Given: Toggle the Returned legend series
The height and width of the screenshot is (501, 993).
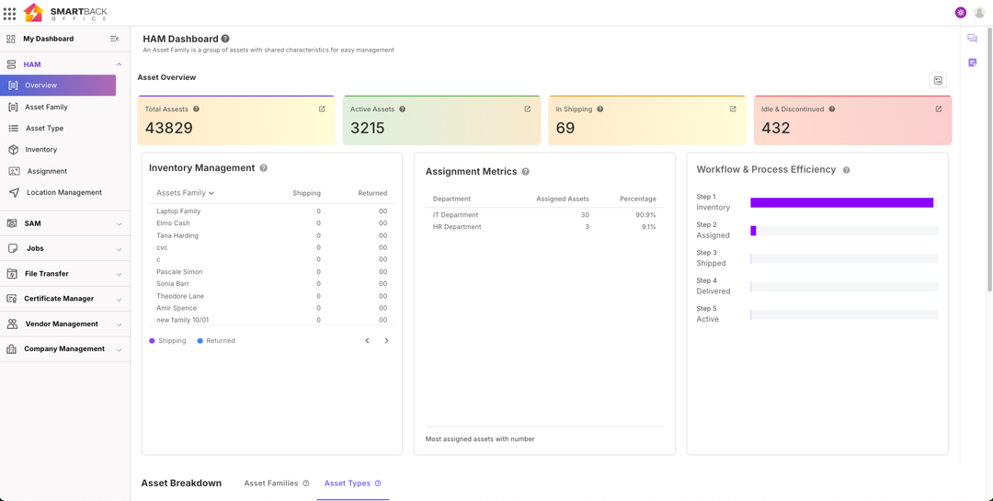Looking at the screenshot, I should 216,341.
